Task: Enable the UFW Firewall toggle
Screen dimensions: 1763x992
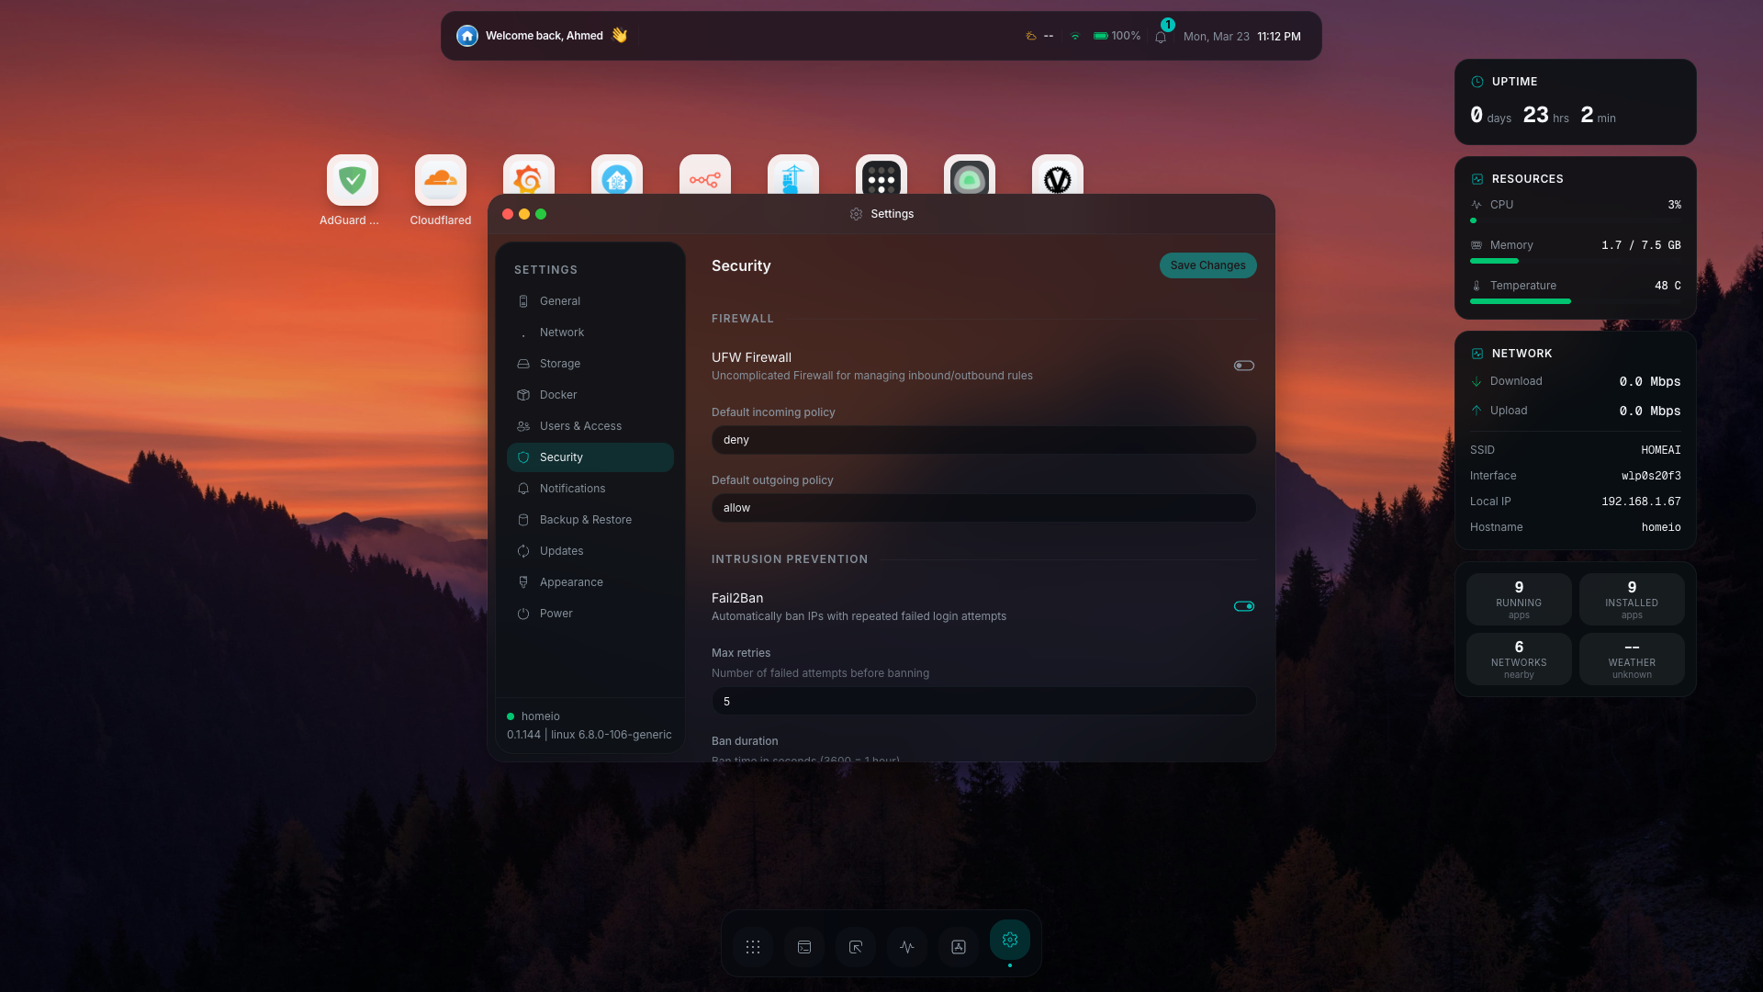Action: (1243, 365)
